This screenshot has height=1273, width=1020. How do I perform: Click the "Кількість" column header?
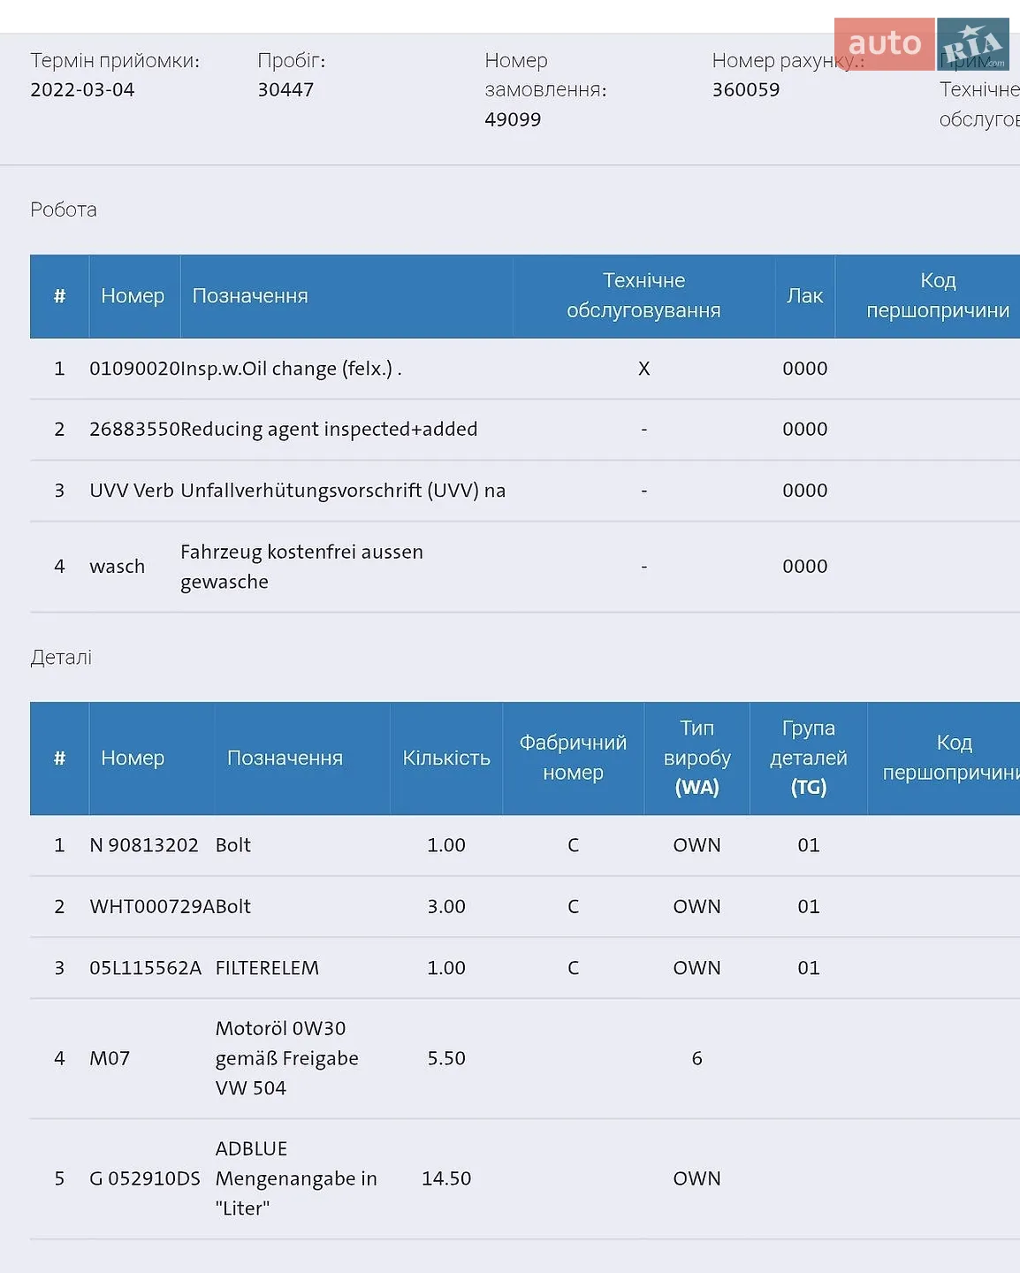(x=446, y=758)
